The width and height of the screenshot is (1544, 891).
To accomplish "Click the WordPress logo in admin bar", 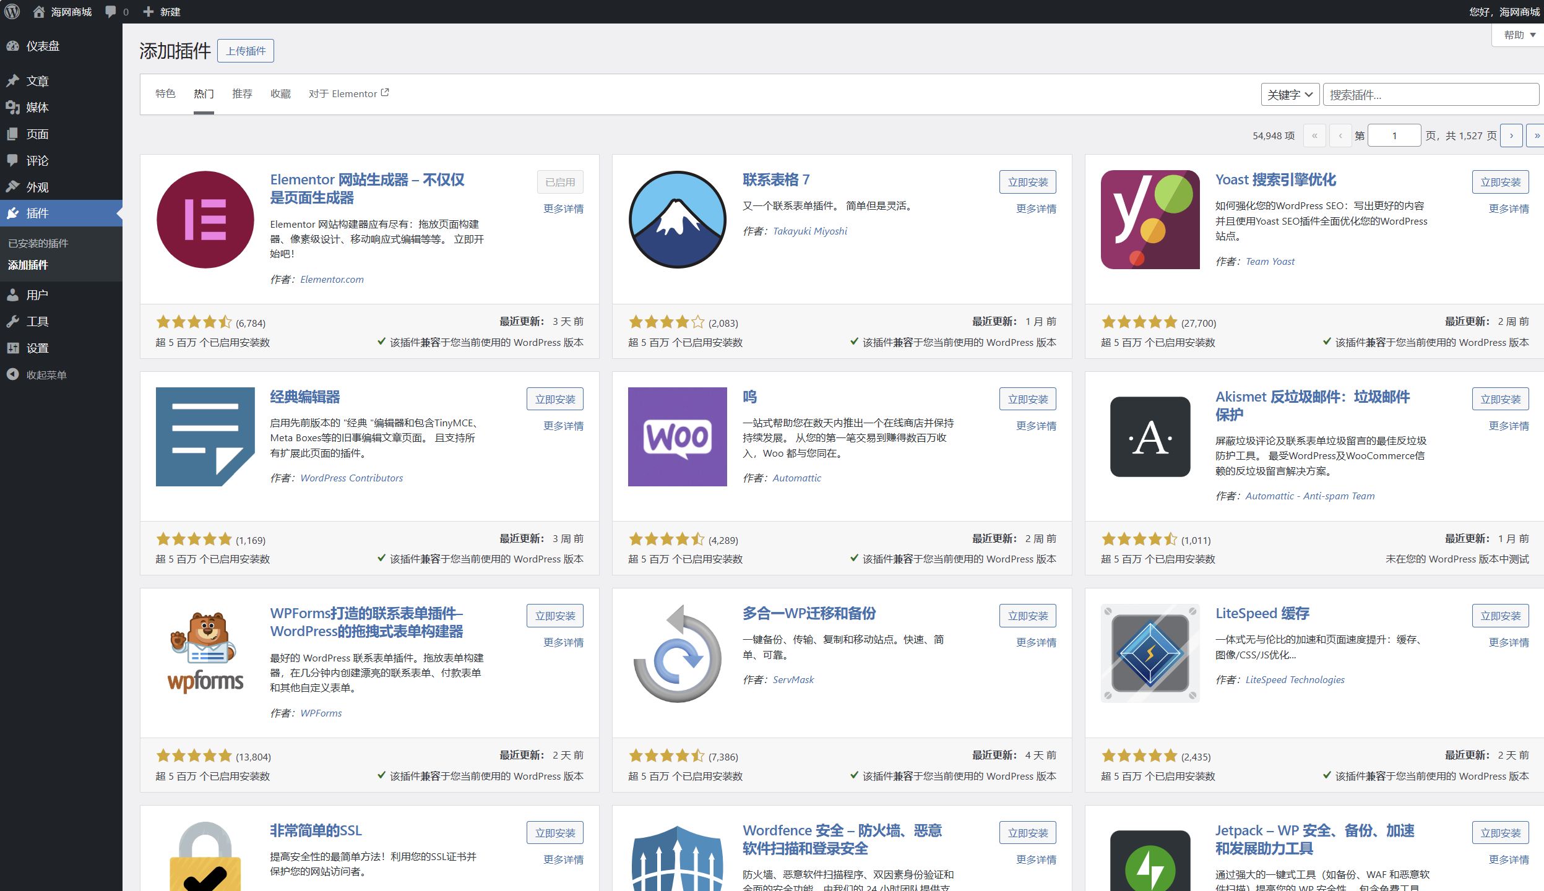I will tap(12, 11).
